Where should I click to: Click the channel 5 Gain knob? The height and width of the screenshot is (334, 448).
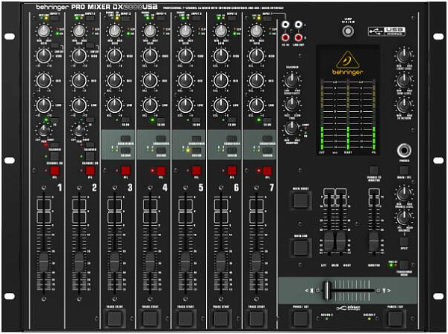point(185,31)
